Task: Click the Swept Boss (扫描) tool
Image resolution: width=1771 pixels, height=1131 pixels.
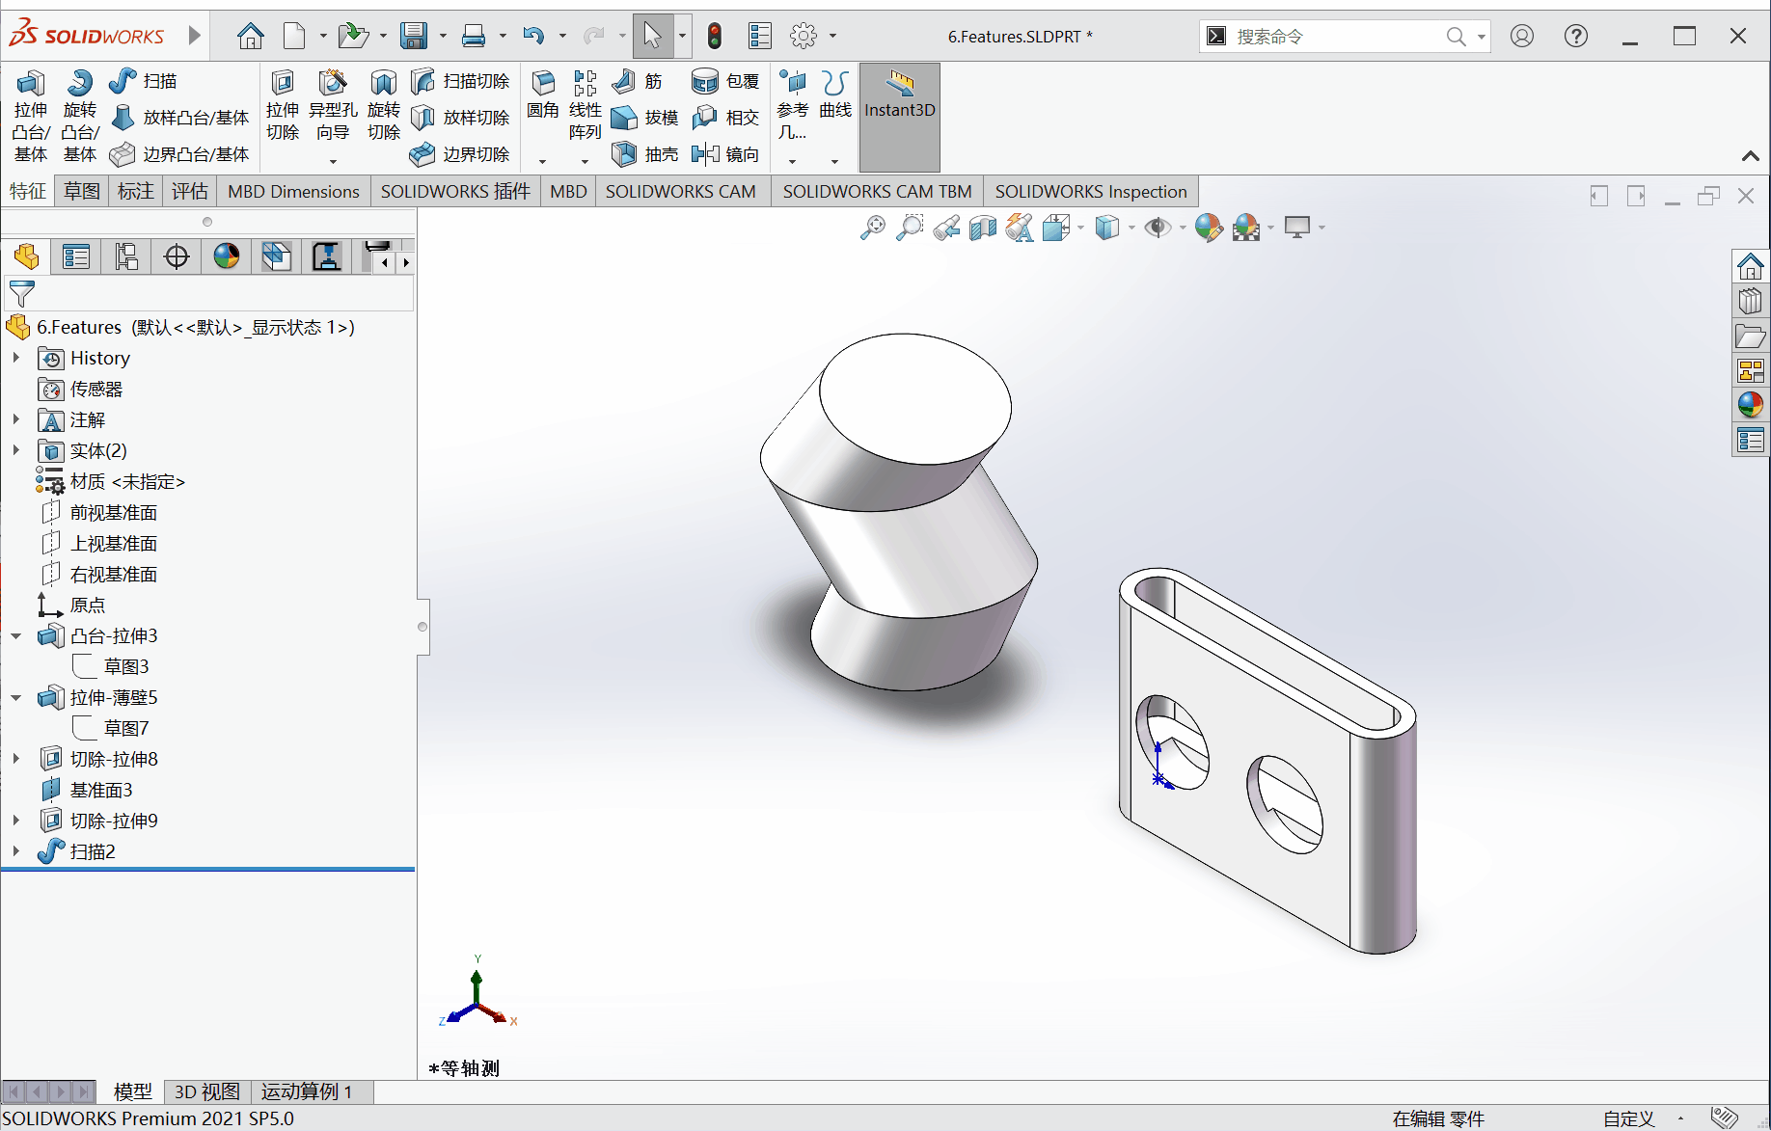Action: coord(143,81)
